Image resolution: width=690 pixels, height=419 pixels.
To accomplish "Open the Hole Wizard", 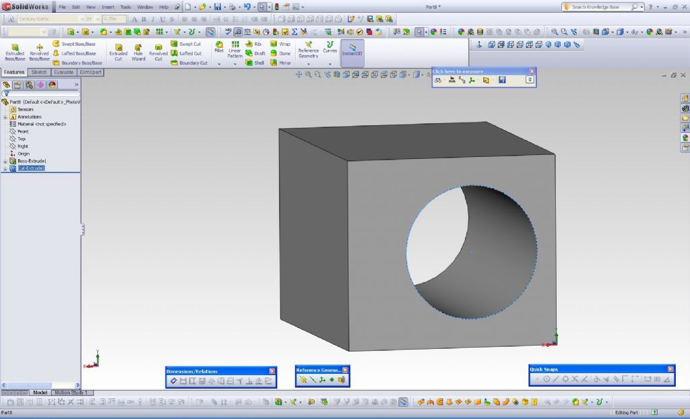I will click(138, 53).
